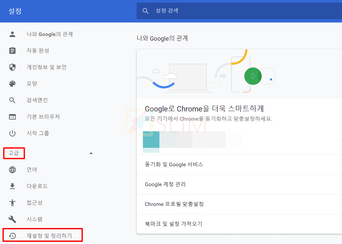Click the magnifier icon next to 검색엔진
342x244 pixels.
13,100
